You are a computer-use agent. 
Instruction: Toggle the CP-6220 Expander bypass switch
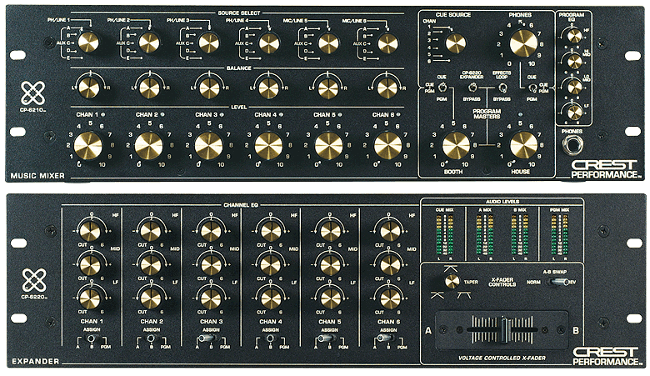tap(472, 88)
